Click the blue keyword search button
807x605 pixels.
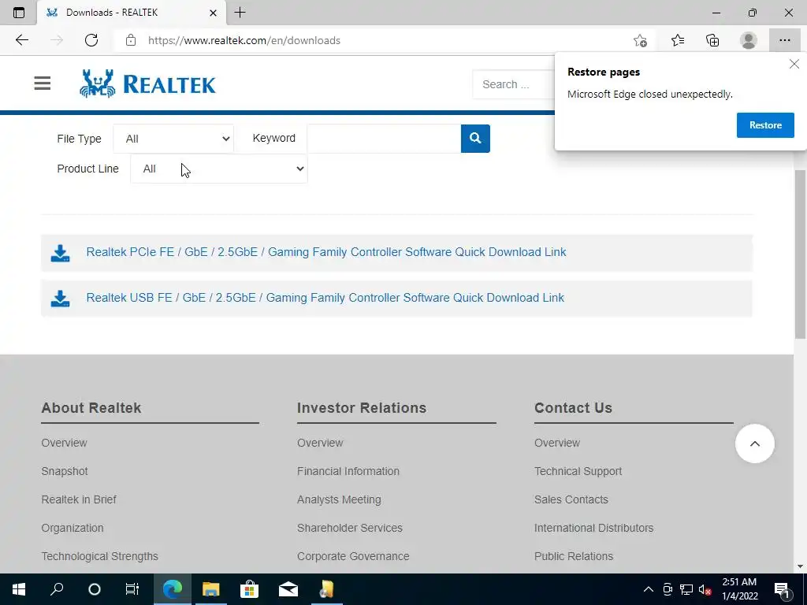click(x=475, y=139)
